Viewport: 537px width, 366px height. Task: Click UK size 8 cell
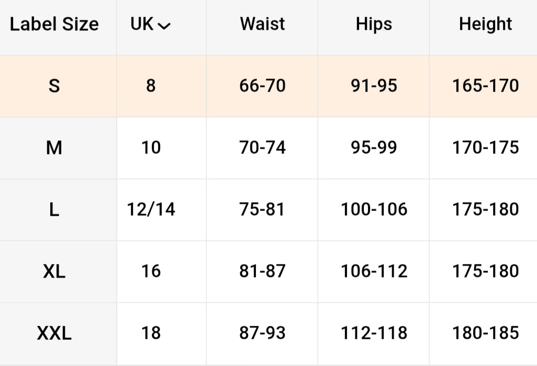coord(151,86)
